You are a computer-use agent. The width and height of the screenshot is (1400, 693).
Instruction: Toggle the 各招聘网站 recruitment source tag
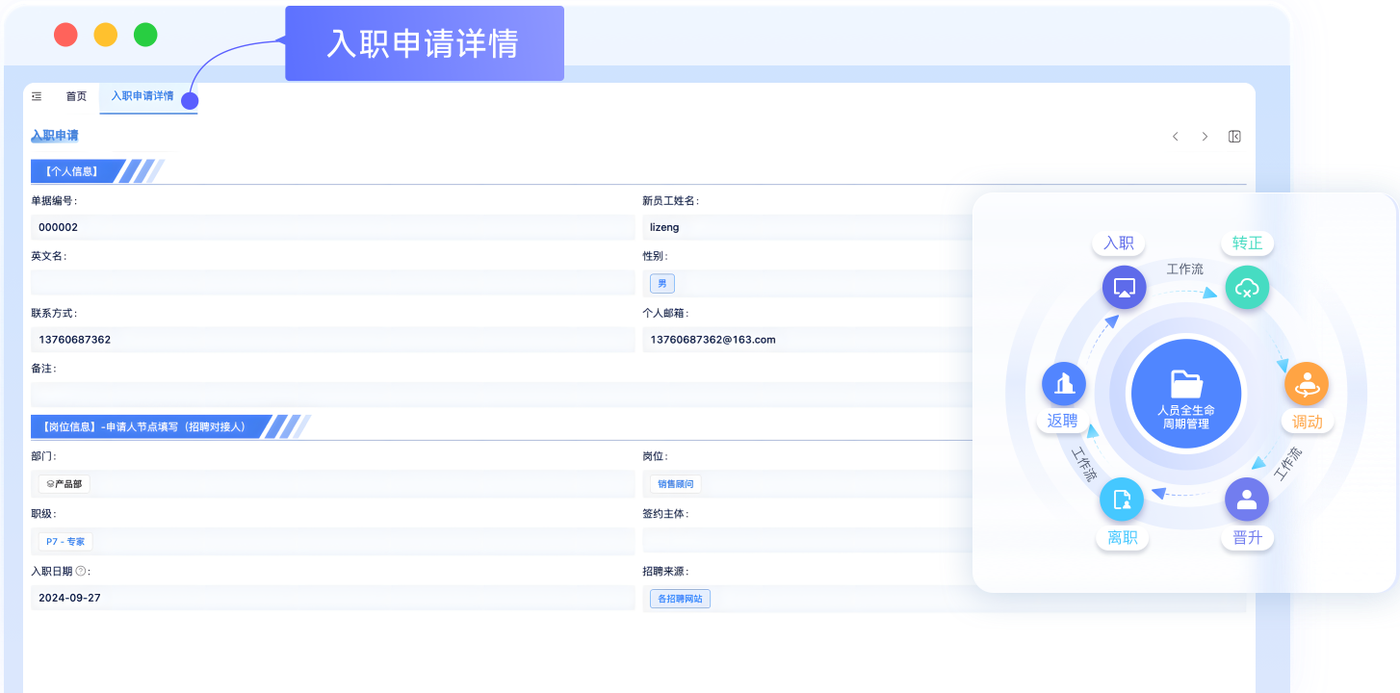point(679,598)
